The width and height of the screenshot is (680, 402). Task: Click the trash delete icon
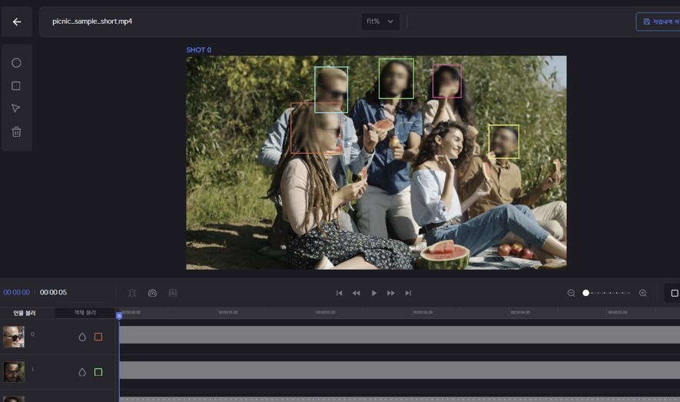(16, 131)
